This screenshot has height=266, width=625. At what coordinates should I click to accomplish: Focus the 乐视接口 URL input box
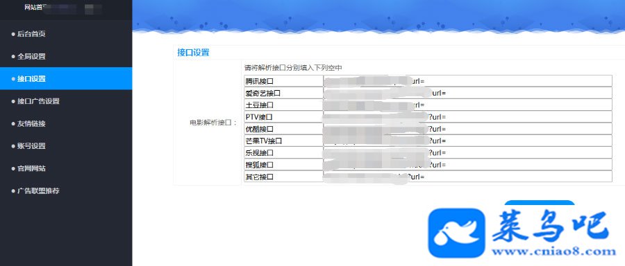click(467, 152)
